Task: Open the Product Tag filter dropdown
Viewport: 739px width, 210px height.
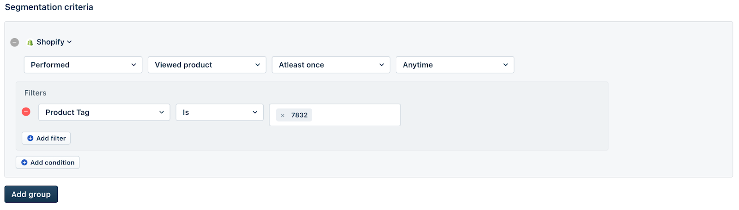Action: click(x=104, y=112)
